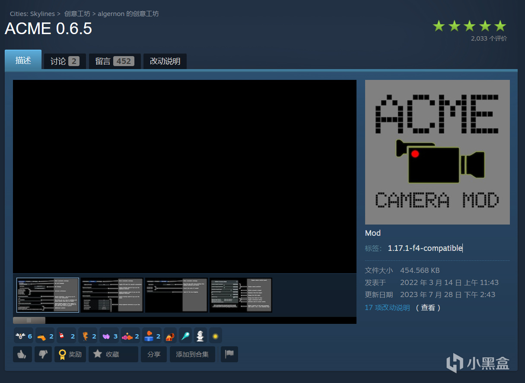
Task: Click the red bottle award icon
Action: click(x=66, y=336)
